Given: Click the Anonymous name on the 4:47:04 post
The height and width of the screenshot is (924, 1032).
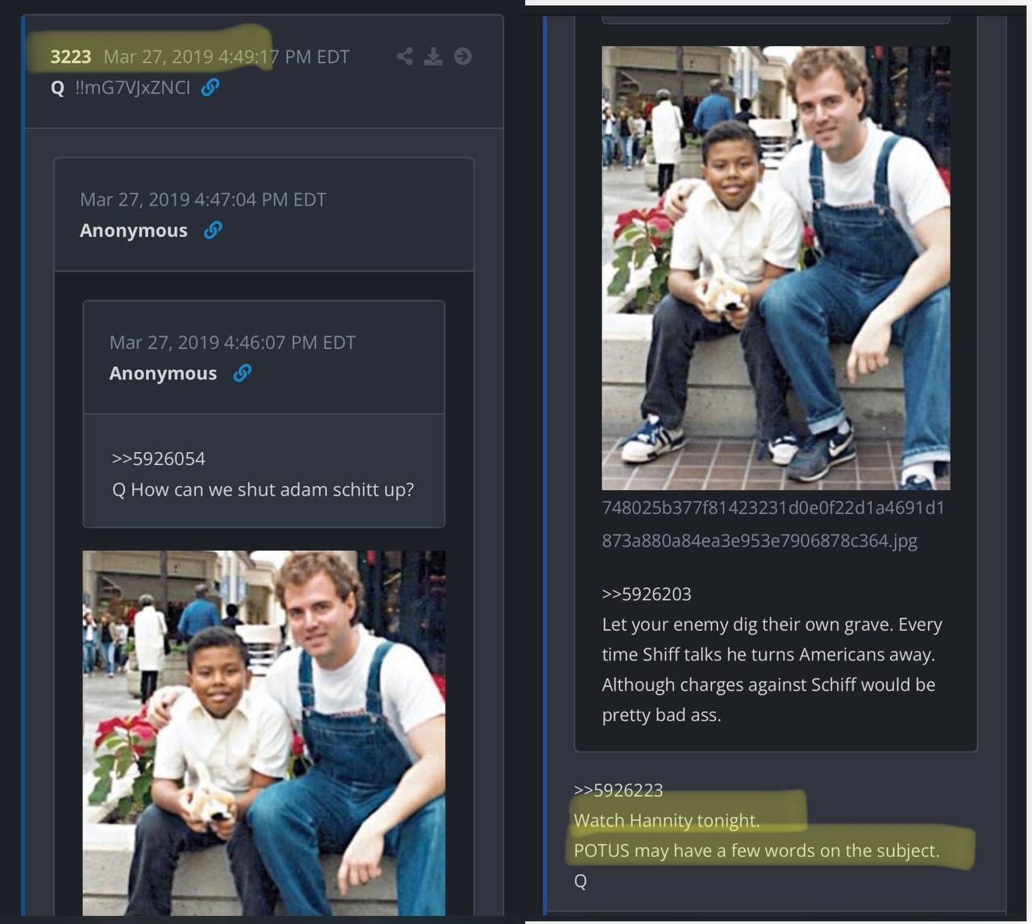Looking at the screenshot, I should coord(134,231).
